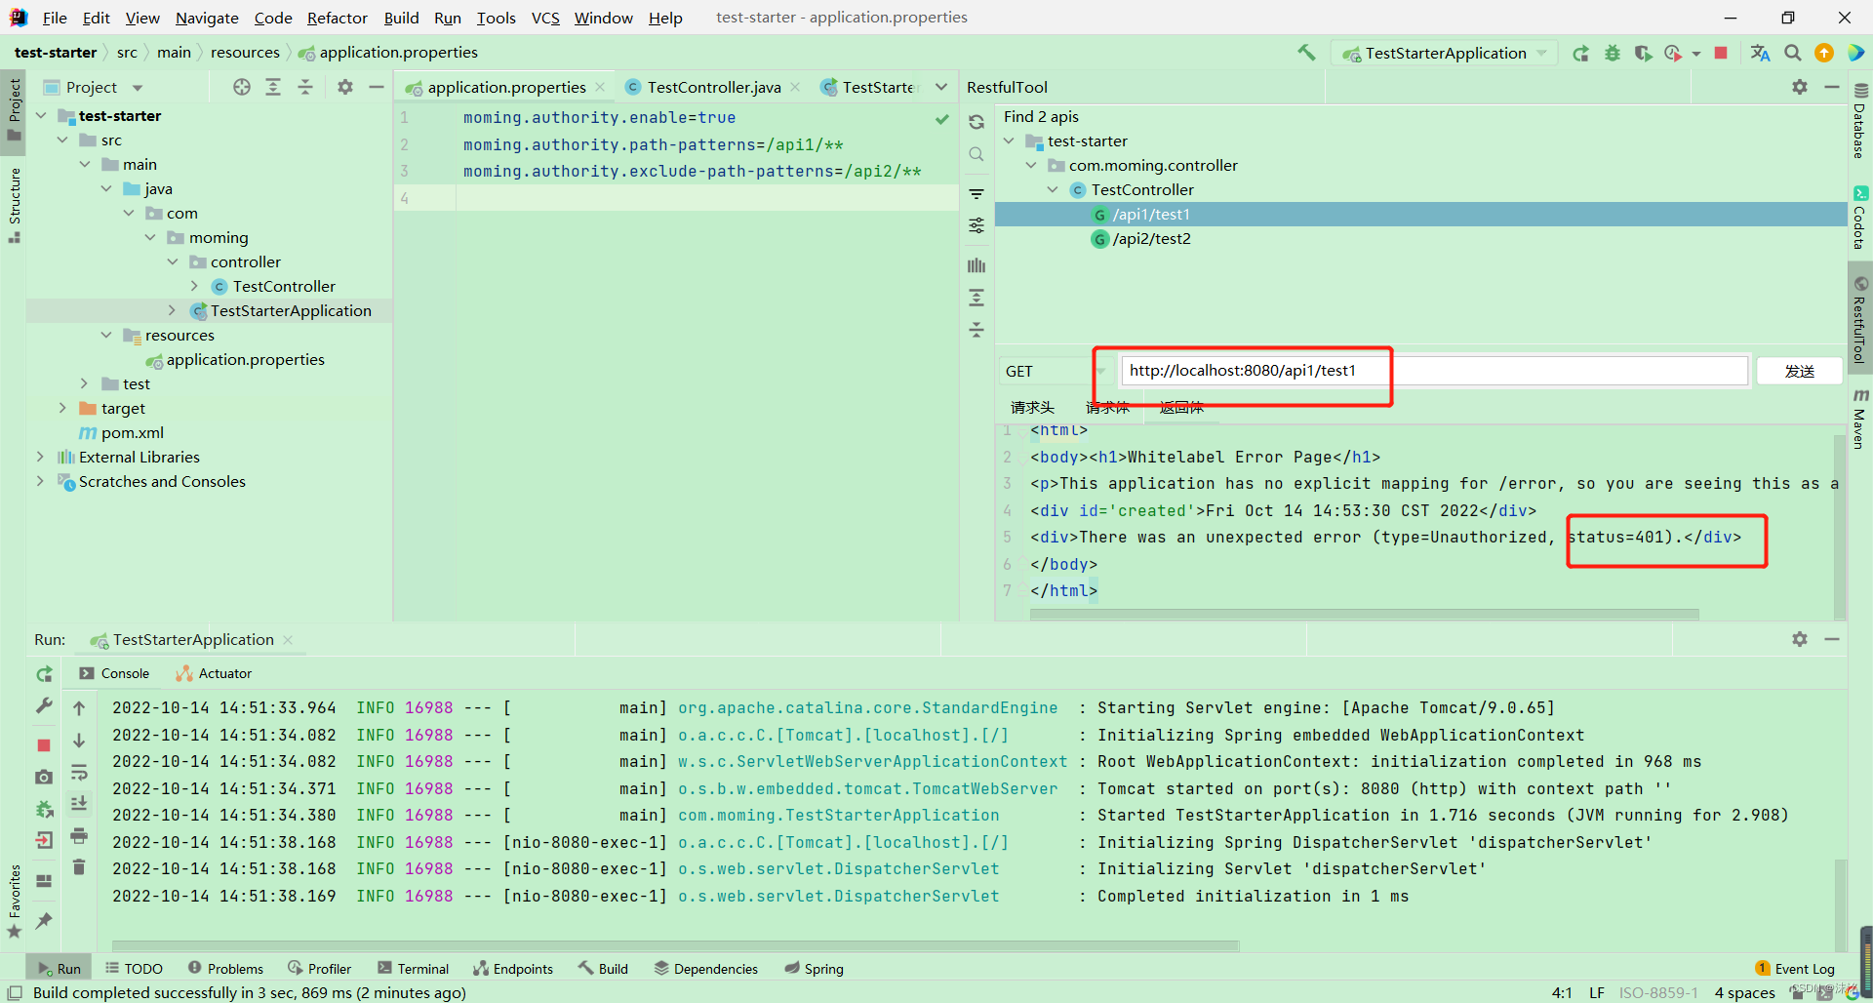
Task: Clear the run console with the trash icon
Action: (79, 866)
